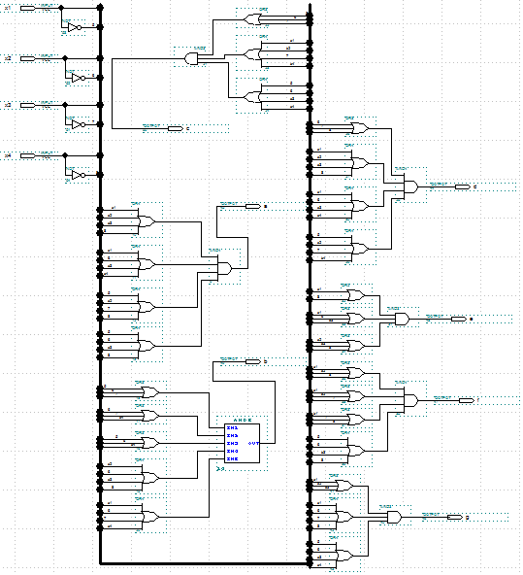Select the output pin labeled c
Viewport: 523px width, 575px height.
(x=176, y=129)
